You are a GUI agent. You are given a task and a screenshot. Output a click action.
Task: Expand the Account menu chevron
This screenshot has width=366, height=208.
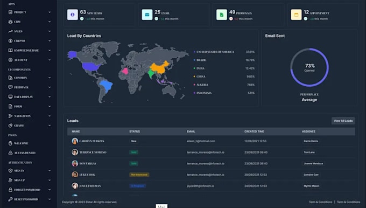click(x=50, y=60)
